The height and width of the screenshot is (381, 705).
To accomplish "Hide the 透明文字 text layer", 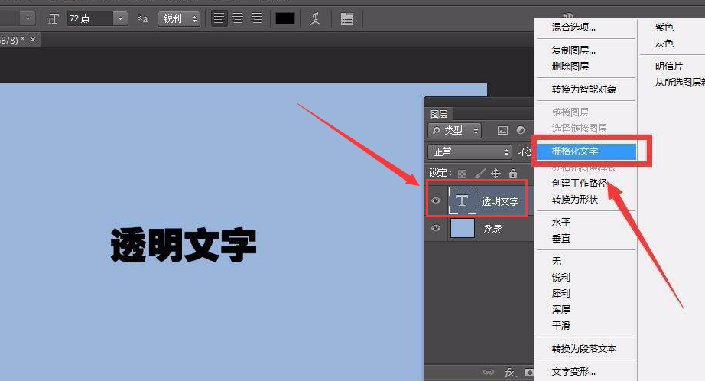I will (436, 201).
